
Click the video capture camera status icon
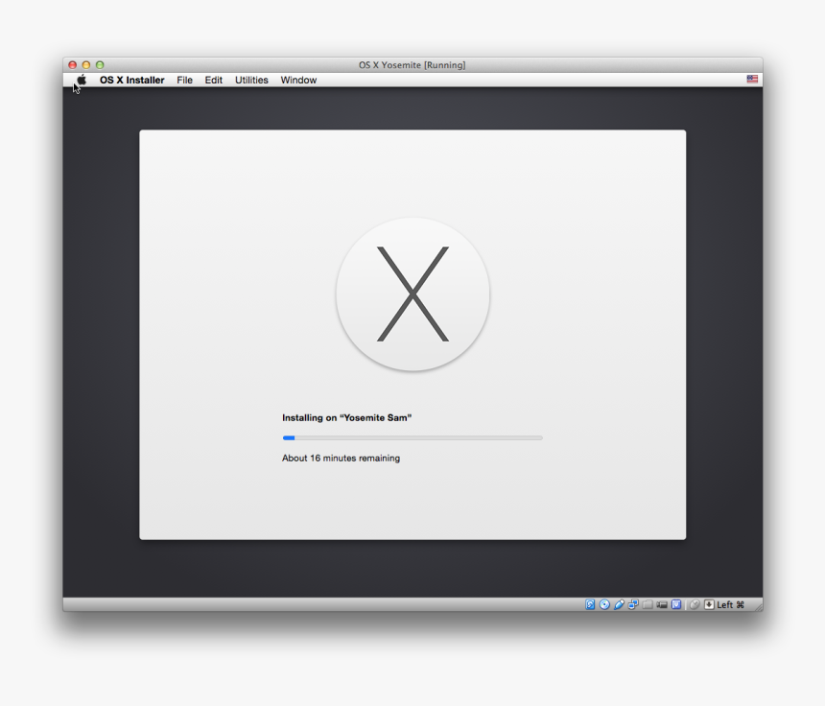pos(662,604)
